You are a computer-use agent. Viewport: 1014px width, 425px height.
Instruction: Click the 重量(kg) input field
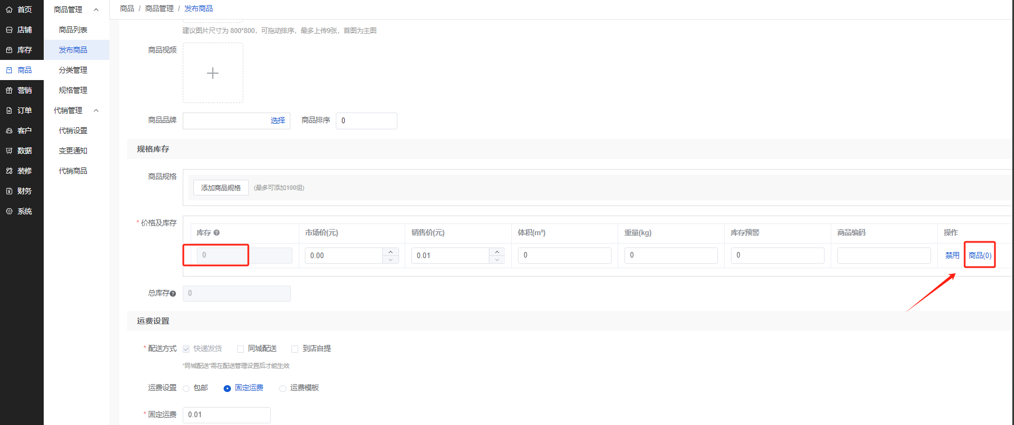(671, 255)
